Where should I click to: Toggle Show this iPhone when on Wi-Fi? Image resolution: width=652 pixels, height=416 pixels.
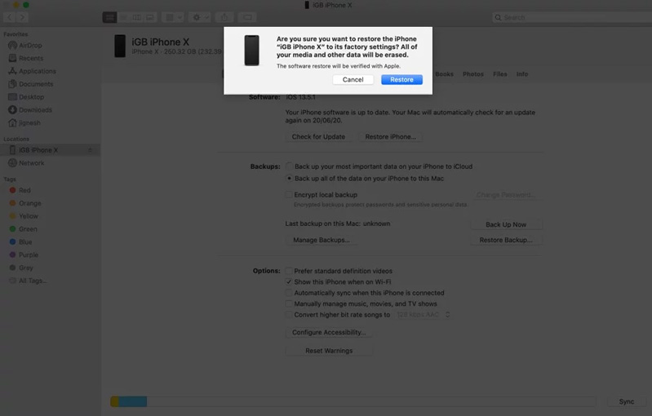click(289, 281)
